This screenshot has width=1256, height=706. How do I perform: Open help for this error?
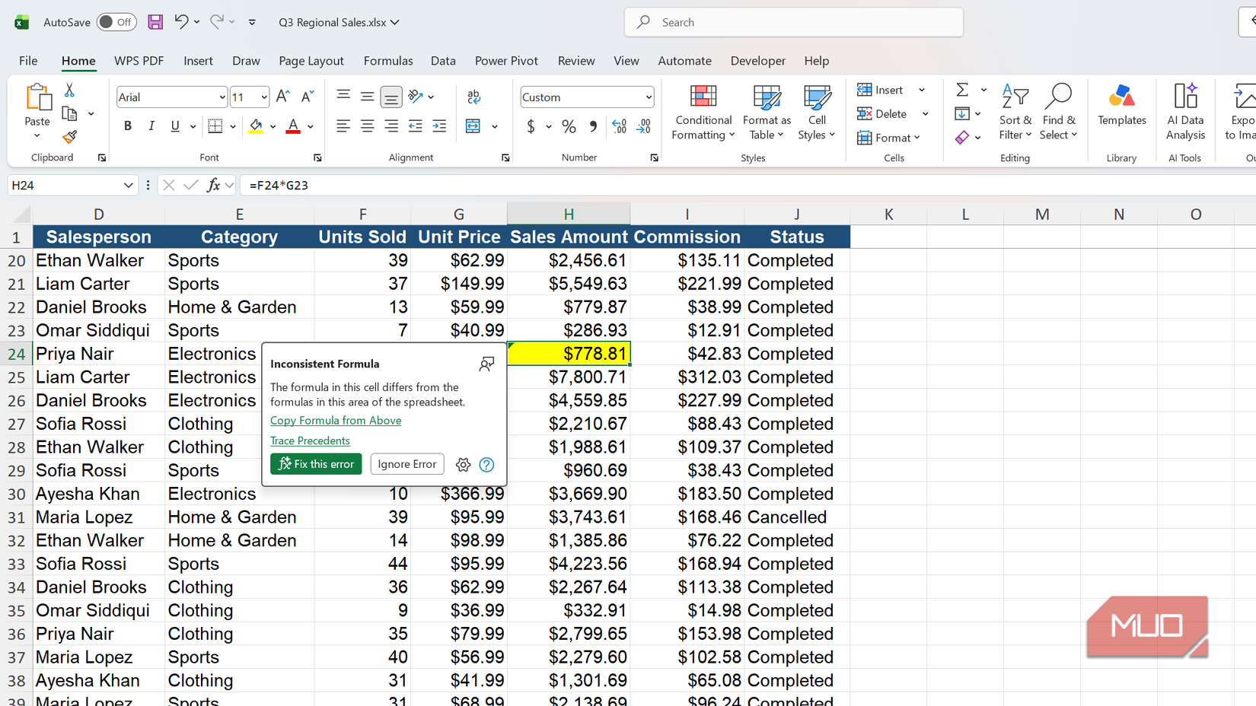(x=486, y=464)
